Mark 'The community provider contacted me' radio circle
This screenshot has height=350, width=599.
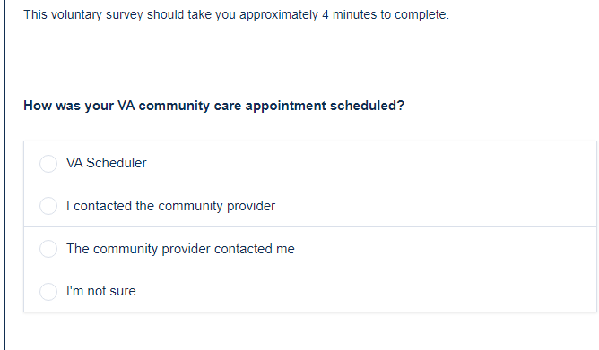coord(48,249)
